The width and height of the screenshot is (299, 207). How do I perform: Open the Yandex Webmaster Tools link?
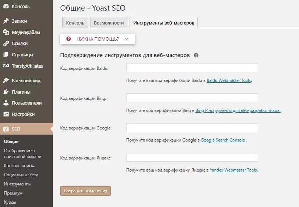click(233, 170)
